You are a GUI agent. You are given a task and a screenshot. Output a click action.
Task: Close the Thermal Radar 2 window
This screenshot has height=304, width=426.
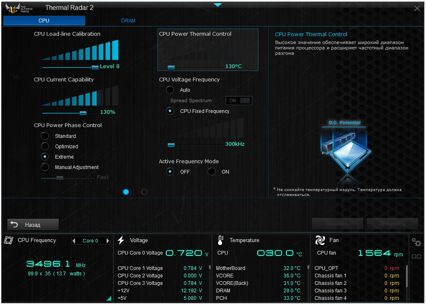(x=417, y=8)
